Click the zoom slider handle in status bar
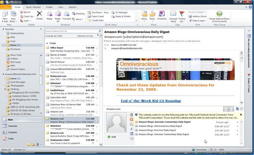 point(239,149)
